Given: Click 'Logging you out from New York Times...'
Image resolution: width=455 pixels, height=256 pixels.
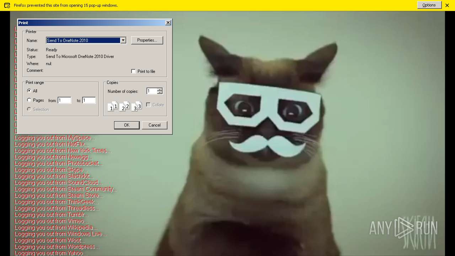Looking at the screenshot, I should [x=63, y=150].
